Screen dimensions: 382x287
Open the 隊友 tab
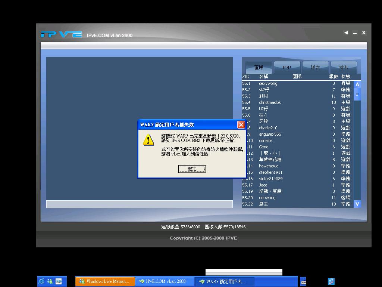(x=315, y=67)
